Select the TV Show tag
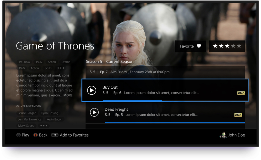 pyautogui.click(x=24, y=62)
